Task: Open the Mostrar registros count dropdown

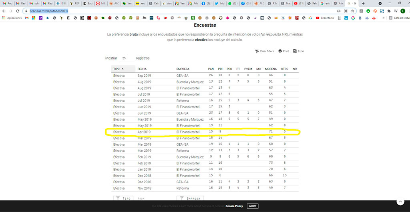Action: [x=126, y=58]
